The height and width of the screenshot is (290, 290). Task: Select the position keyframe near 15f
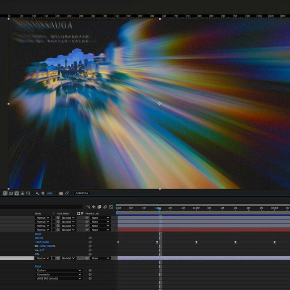(157, 242)
